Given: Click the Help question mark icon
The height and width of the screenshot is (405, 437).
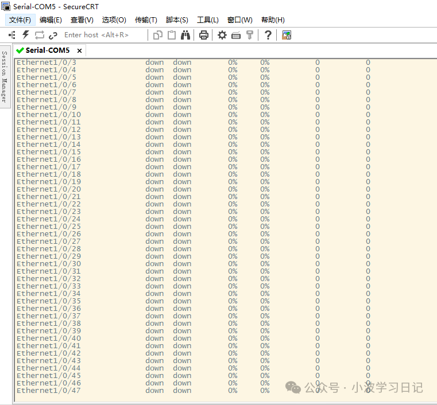Looking at the screenshot, I should click(x=268, y=35).
